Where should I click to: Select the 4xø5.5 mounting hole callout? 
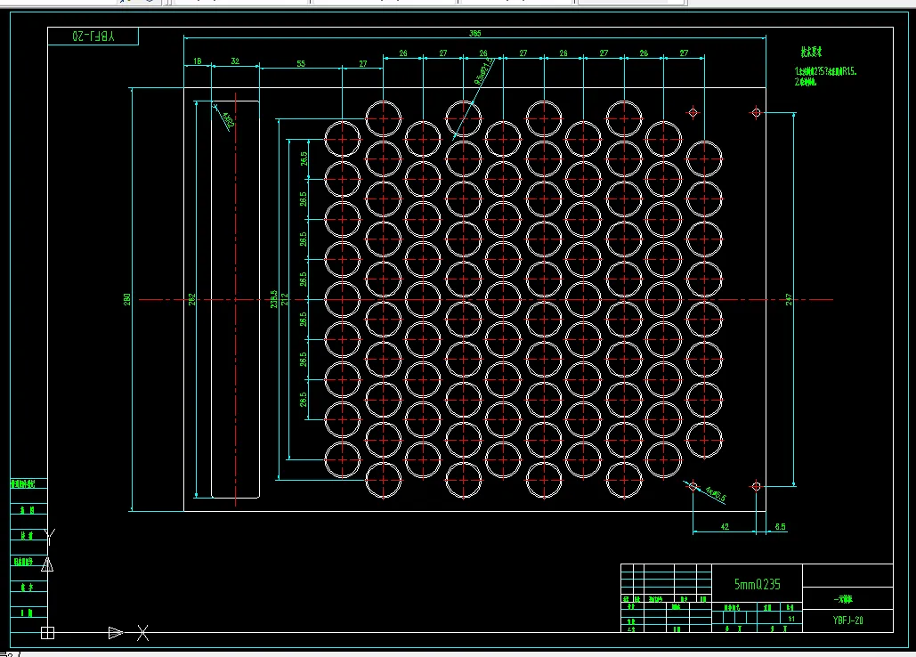[716, 494]
